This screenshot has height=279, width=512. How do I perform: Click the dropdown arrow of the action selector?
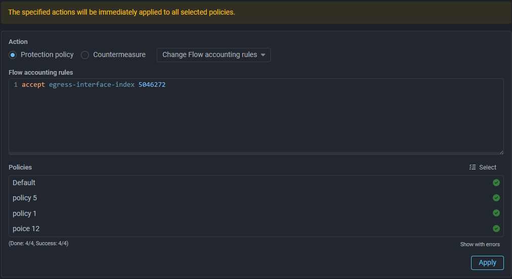point(263,55)
